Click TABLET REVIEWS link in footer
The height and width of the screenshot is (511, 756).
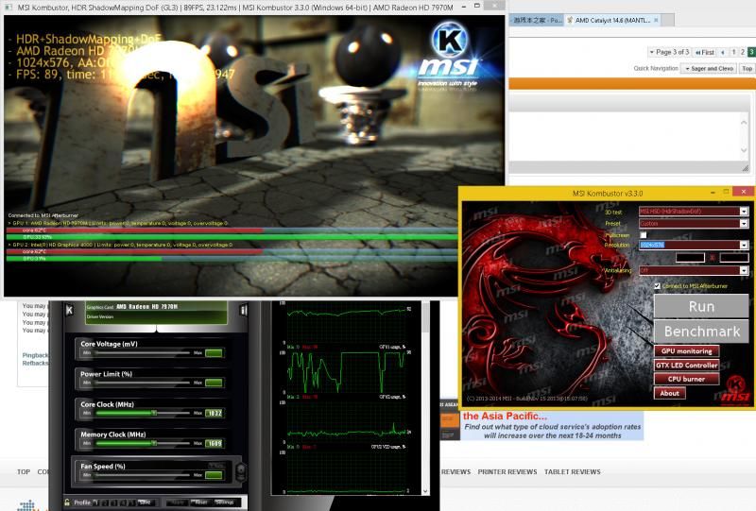pos(573,472)
